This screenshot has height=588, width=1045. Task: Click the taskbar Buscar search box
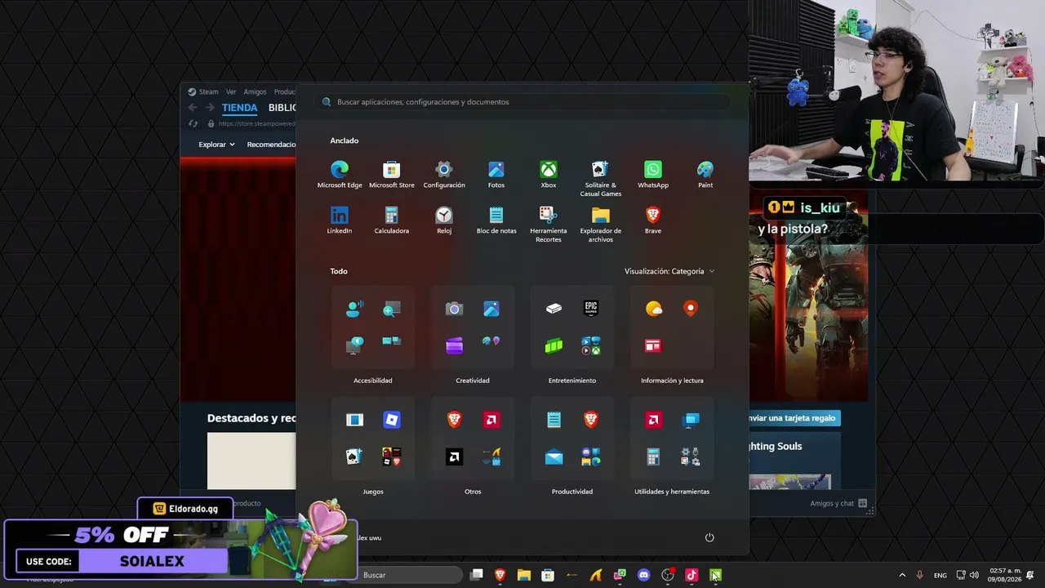pos(408,575)
